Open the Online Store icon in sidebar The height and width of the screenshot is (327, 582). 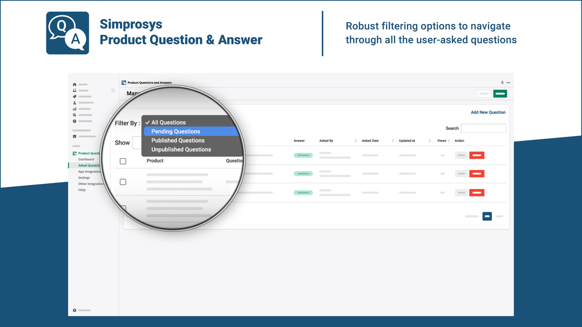coord(75,136)
